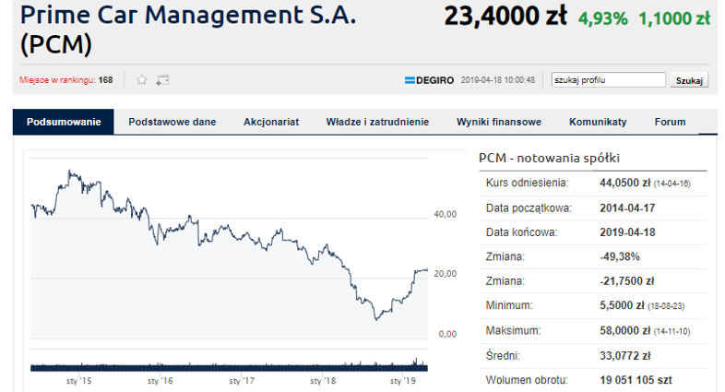Click the Zmiana value -21,7500 zł
This screenshot has width=725, height=392.
(x=627, y=281)
